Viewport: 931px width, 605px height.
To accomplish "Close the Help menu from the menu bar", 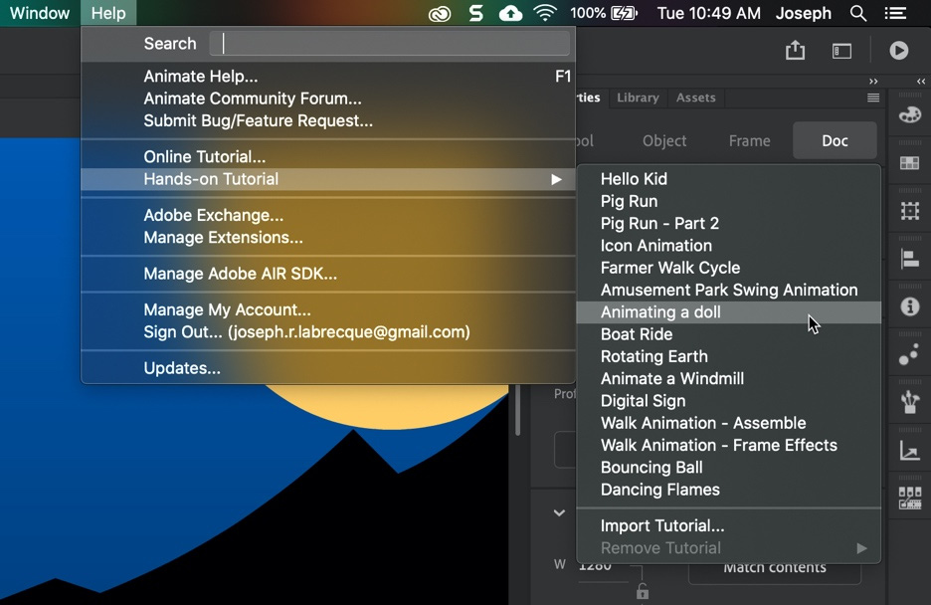I will click(x=108, y=13).
